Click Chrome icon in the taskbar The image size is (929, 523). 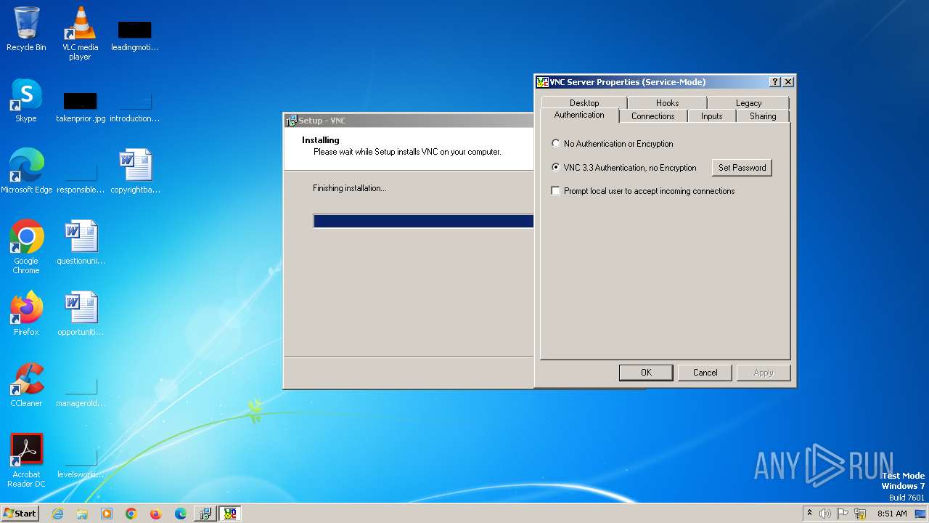[x=131, y=514]
